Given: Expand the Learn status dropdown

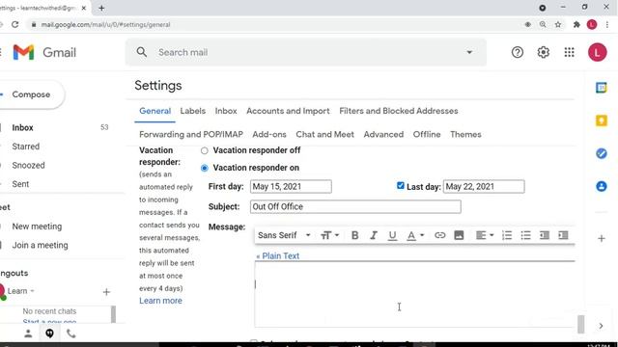Looking at the screenshot, I should [32, 291].
